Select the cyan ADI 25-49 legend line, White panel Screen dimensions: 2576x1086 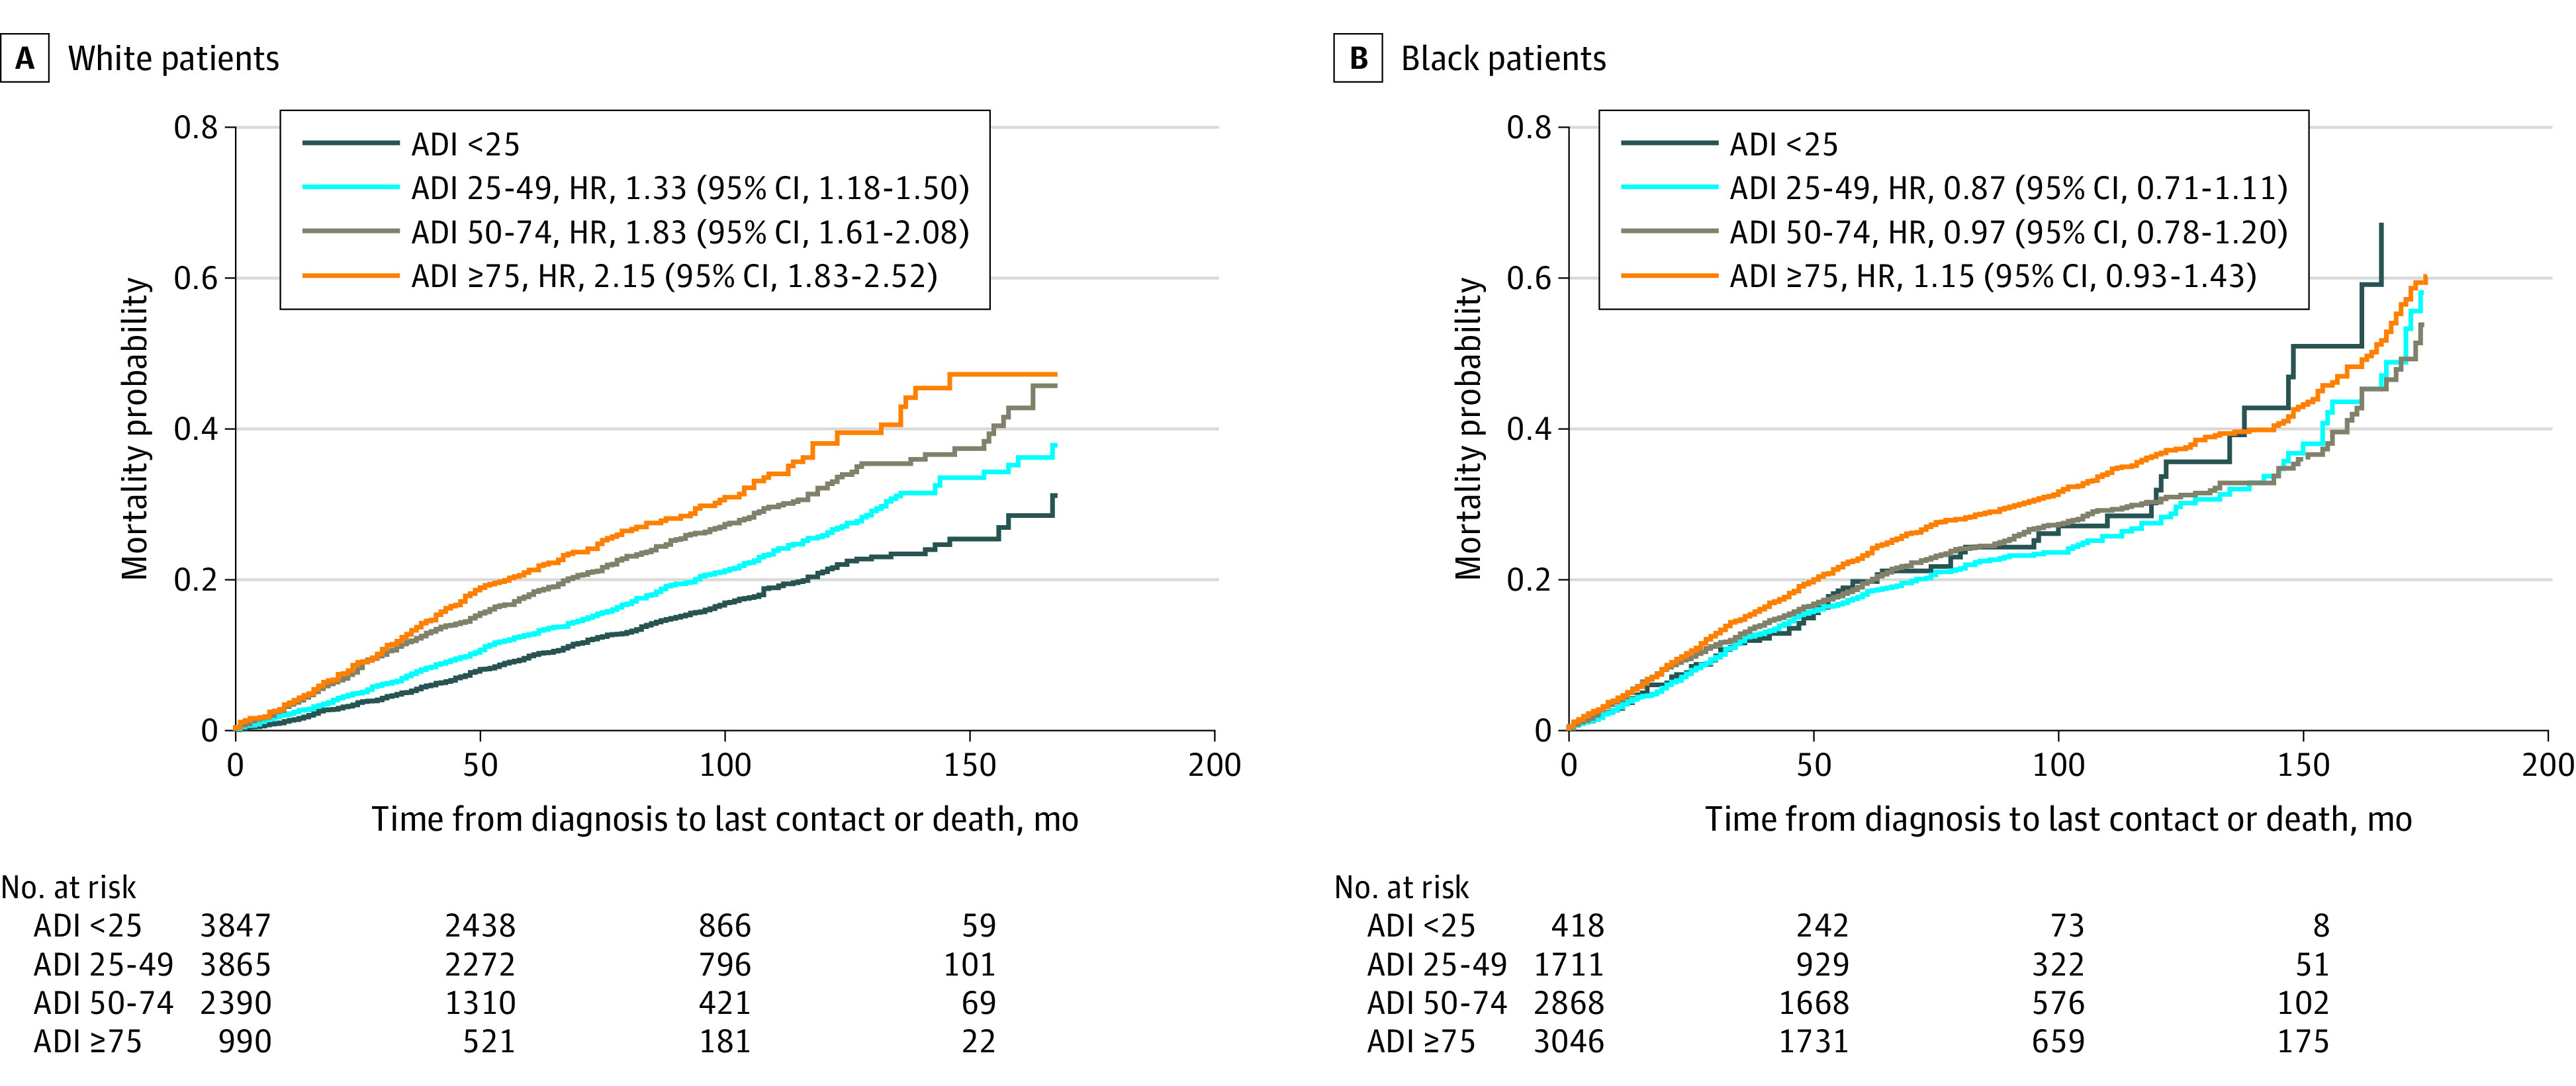coord(350,188)
